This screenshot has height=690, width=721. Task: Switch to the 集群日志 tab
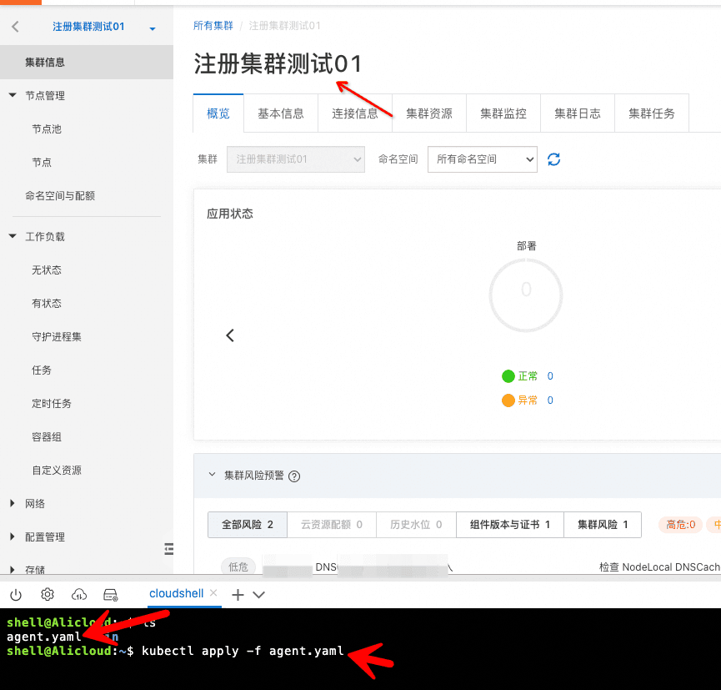pyautogui.click(x=577, y=113)
